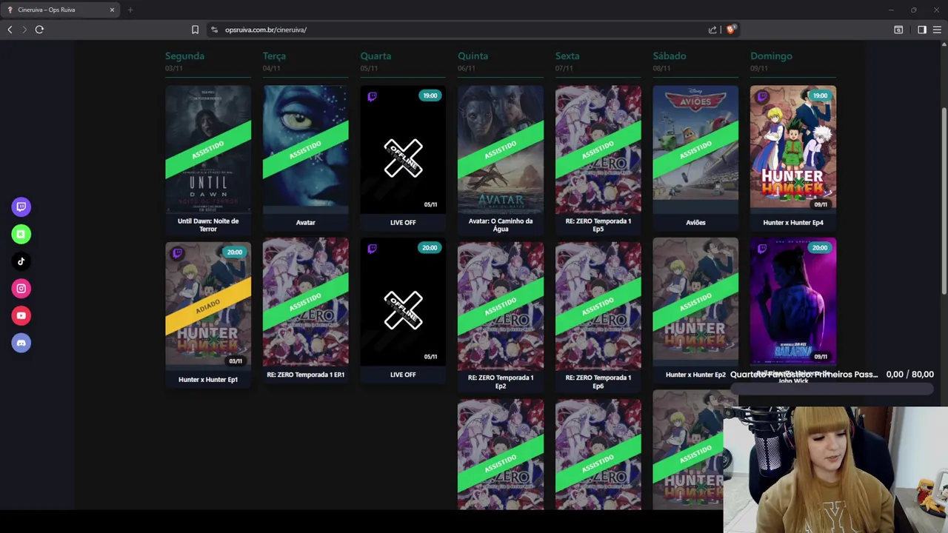948x533 pixels.
Task: Open the Twitch link in sidebar
Action: tap(21, 207)
